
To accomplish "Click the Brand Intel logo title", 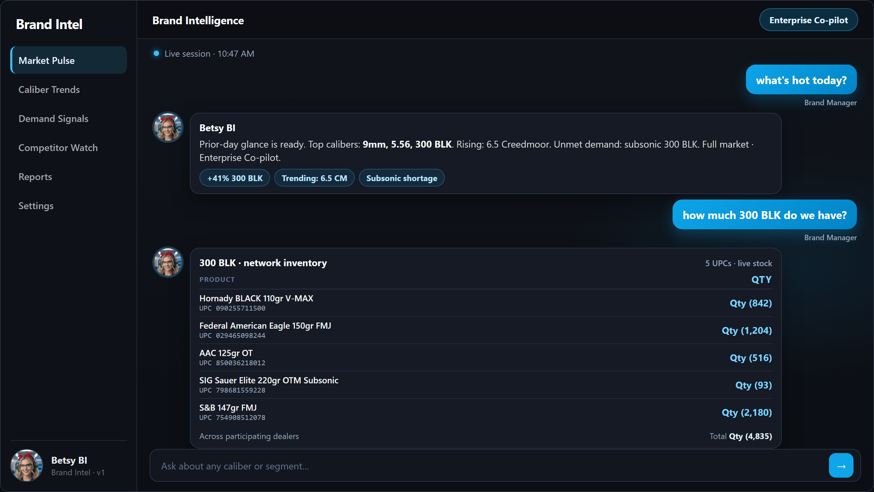I will pos(49,24).
